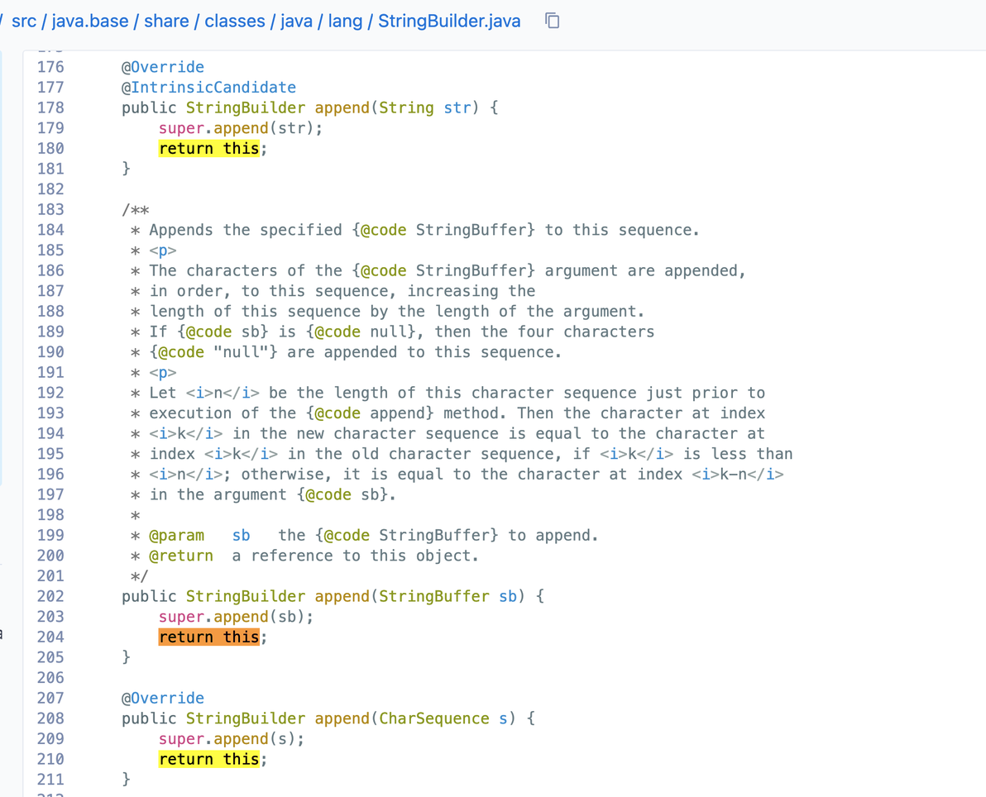Open the java.base breadcrumb link

[90, 21]
